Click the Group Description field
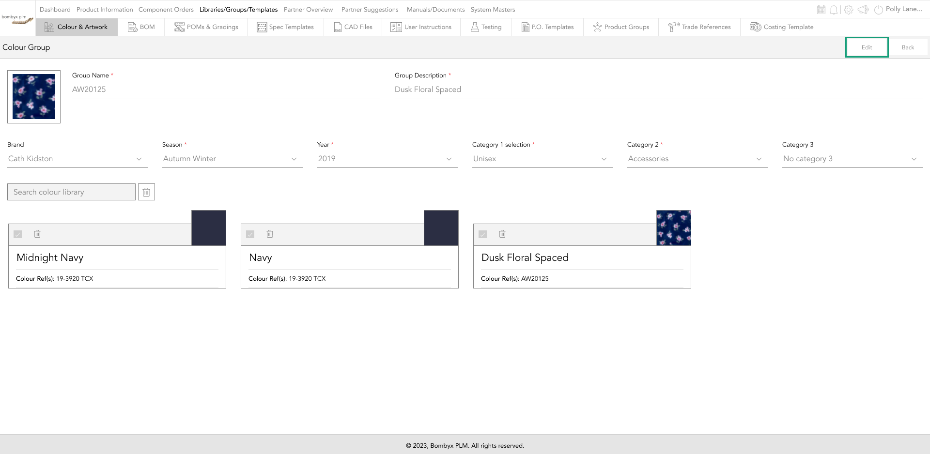The width and height of the screenshot is (930, 454). tap(659, 90)
